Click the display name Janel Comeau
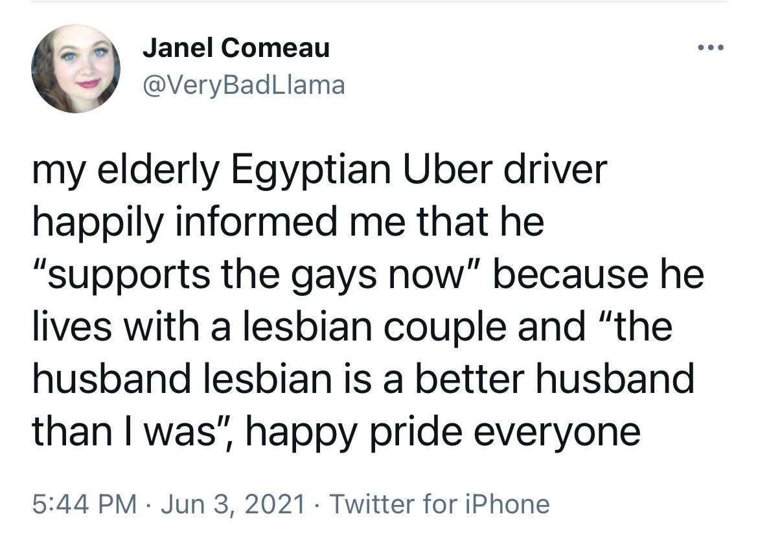 click(x=236, y=48)
